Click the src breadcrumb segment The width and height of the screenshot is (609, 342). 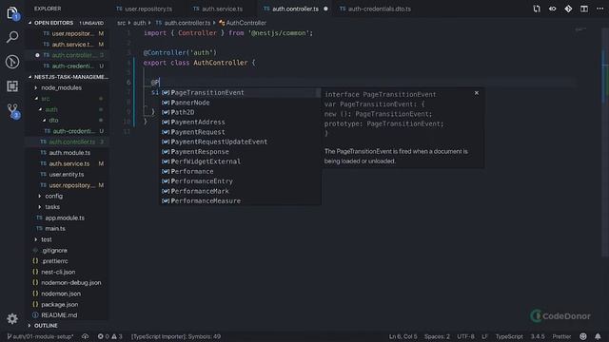click(122, 23)
